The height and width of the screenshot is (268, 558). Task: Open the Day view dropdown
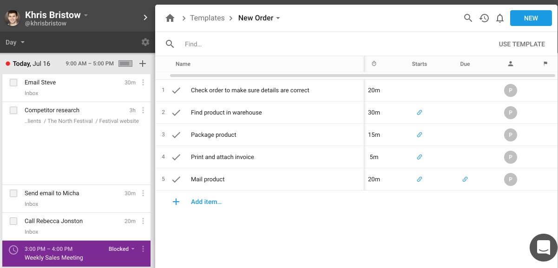tap(15, 42)
